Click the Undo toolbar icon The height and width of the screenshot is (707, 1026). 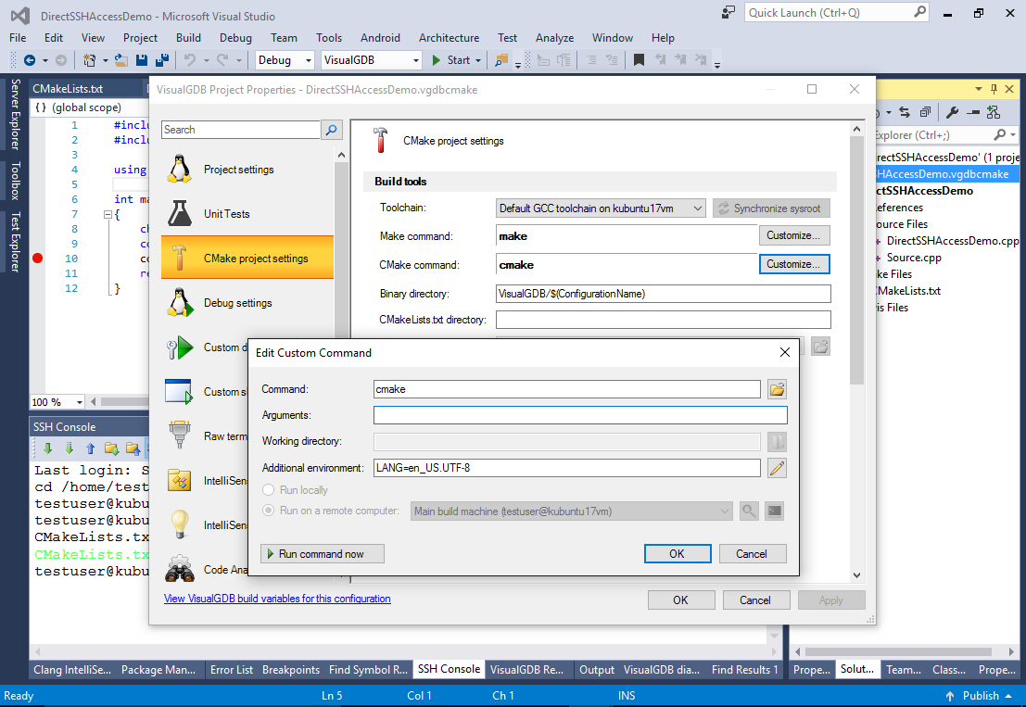tap(190, 60)
